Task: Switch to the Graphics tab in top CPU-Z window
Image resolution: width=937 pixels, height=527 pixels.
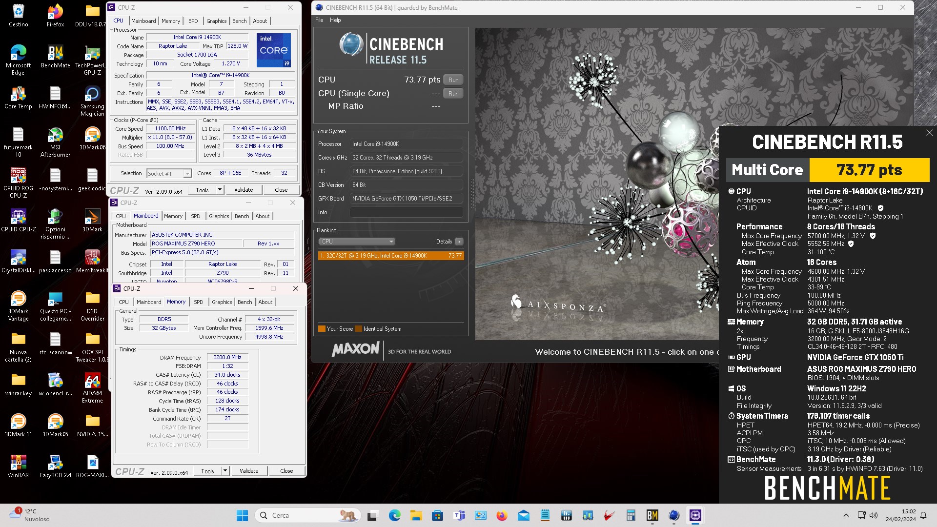Action: tap(216, 21)
